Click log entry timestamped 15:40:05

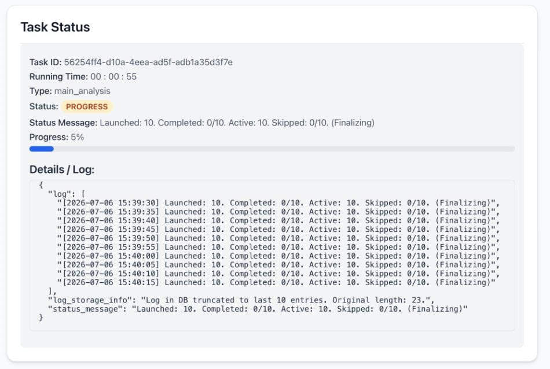[x=278, y=264]
